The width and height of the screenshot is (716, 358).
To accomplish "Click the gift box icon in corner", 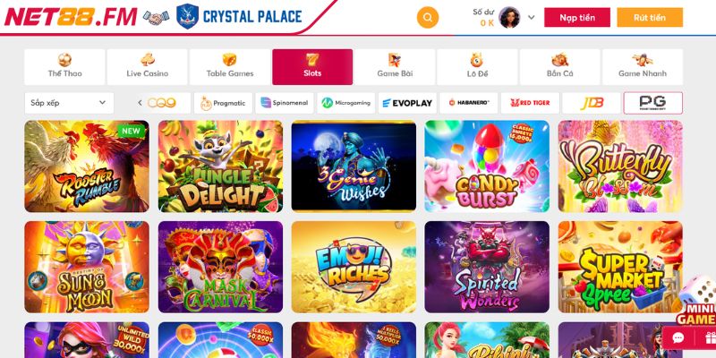I will 710,338.
